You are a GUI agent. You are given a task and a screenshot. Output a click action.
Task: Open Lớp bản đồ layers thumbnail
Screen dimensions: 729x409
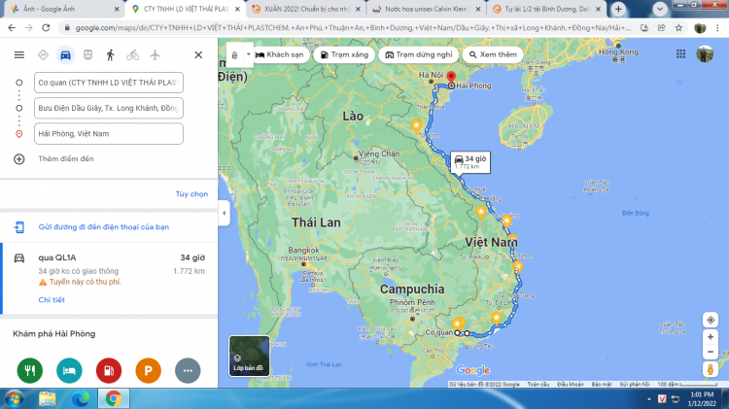pos(249,356)
